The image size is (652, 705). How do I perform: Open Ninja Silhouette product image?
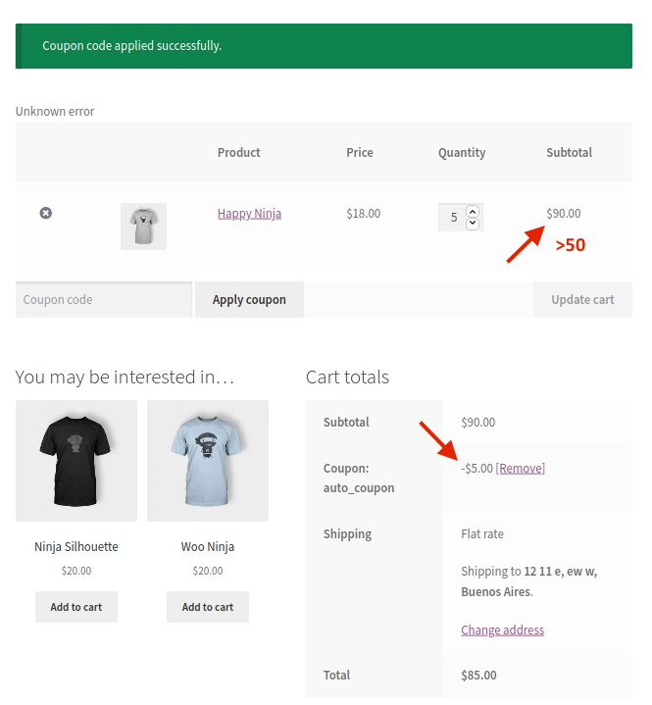pos(76,461)
